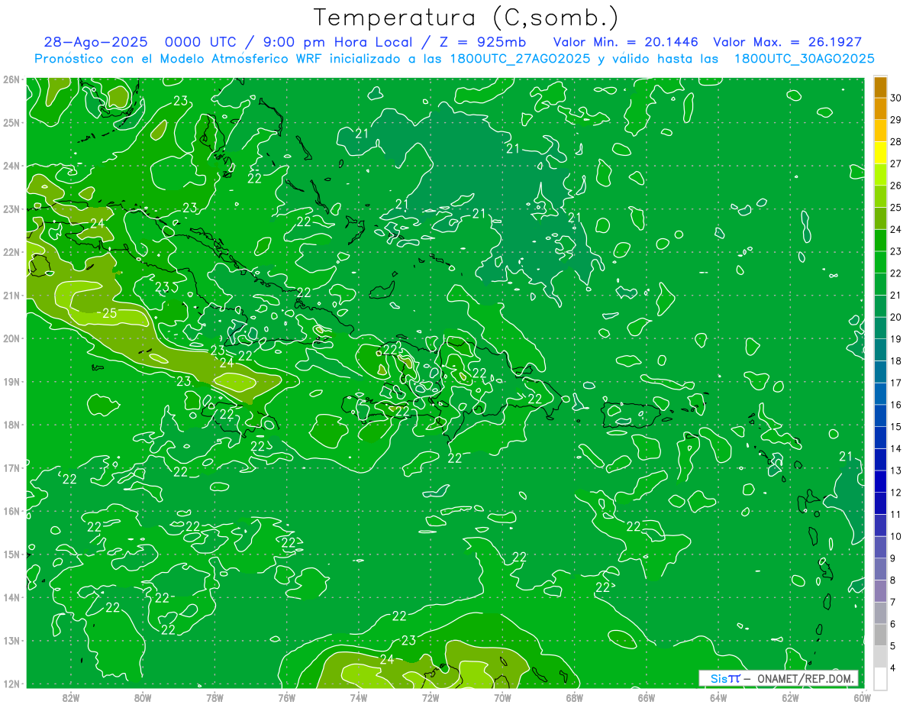
Task: Click the white legend swatch below 4
Action: (880, 678)
